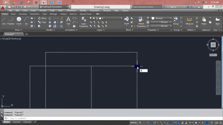Open the Format menu
223x125 pixels.
point(43,11)
